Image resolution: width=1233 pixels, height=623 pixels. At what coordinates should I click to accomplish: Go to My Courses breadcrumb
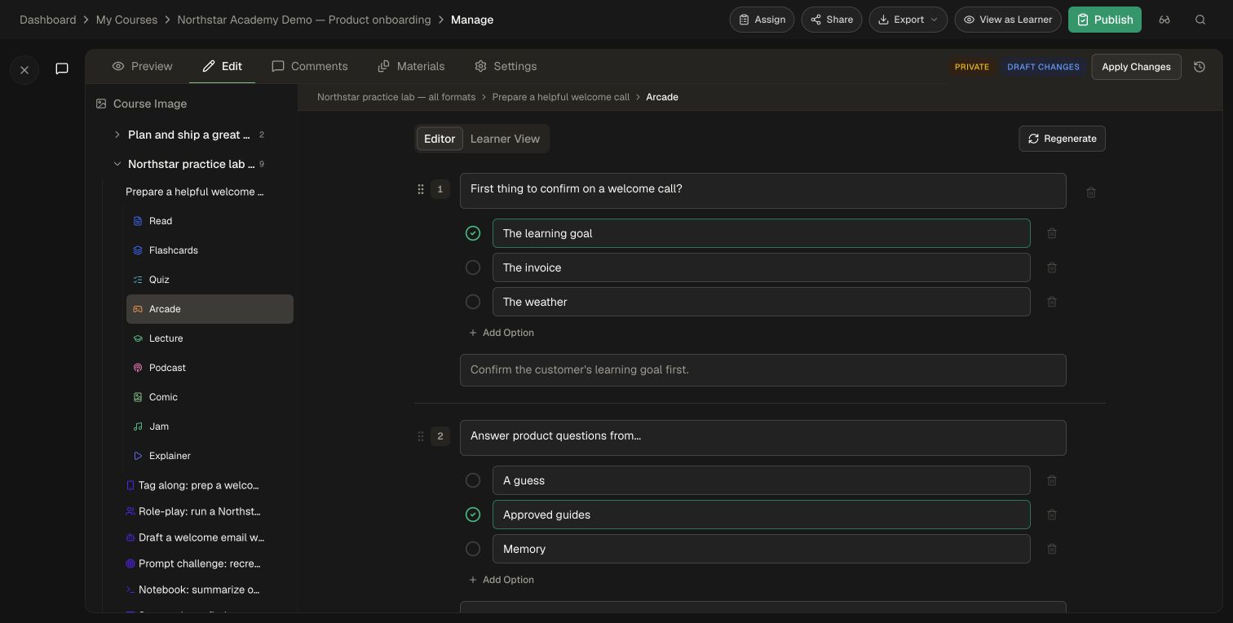[x=126, y=20]
